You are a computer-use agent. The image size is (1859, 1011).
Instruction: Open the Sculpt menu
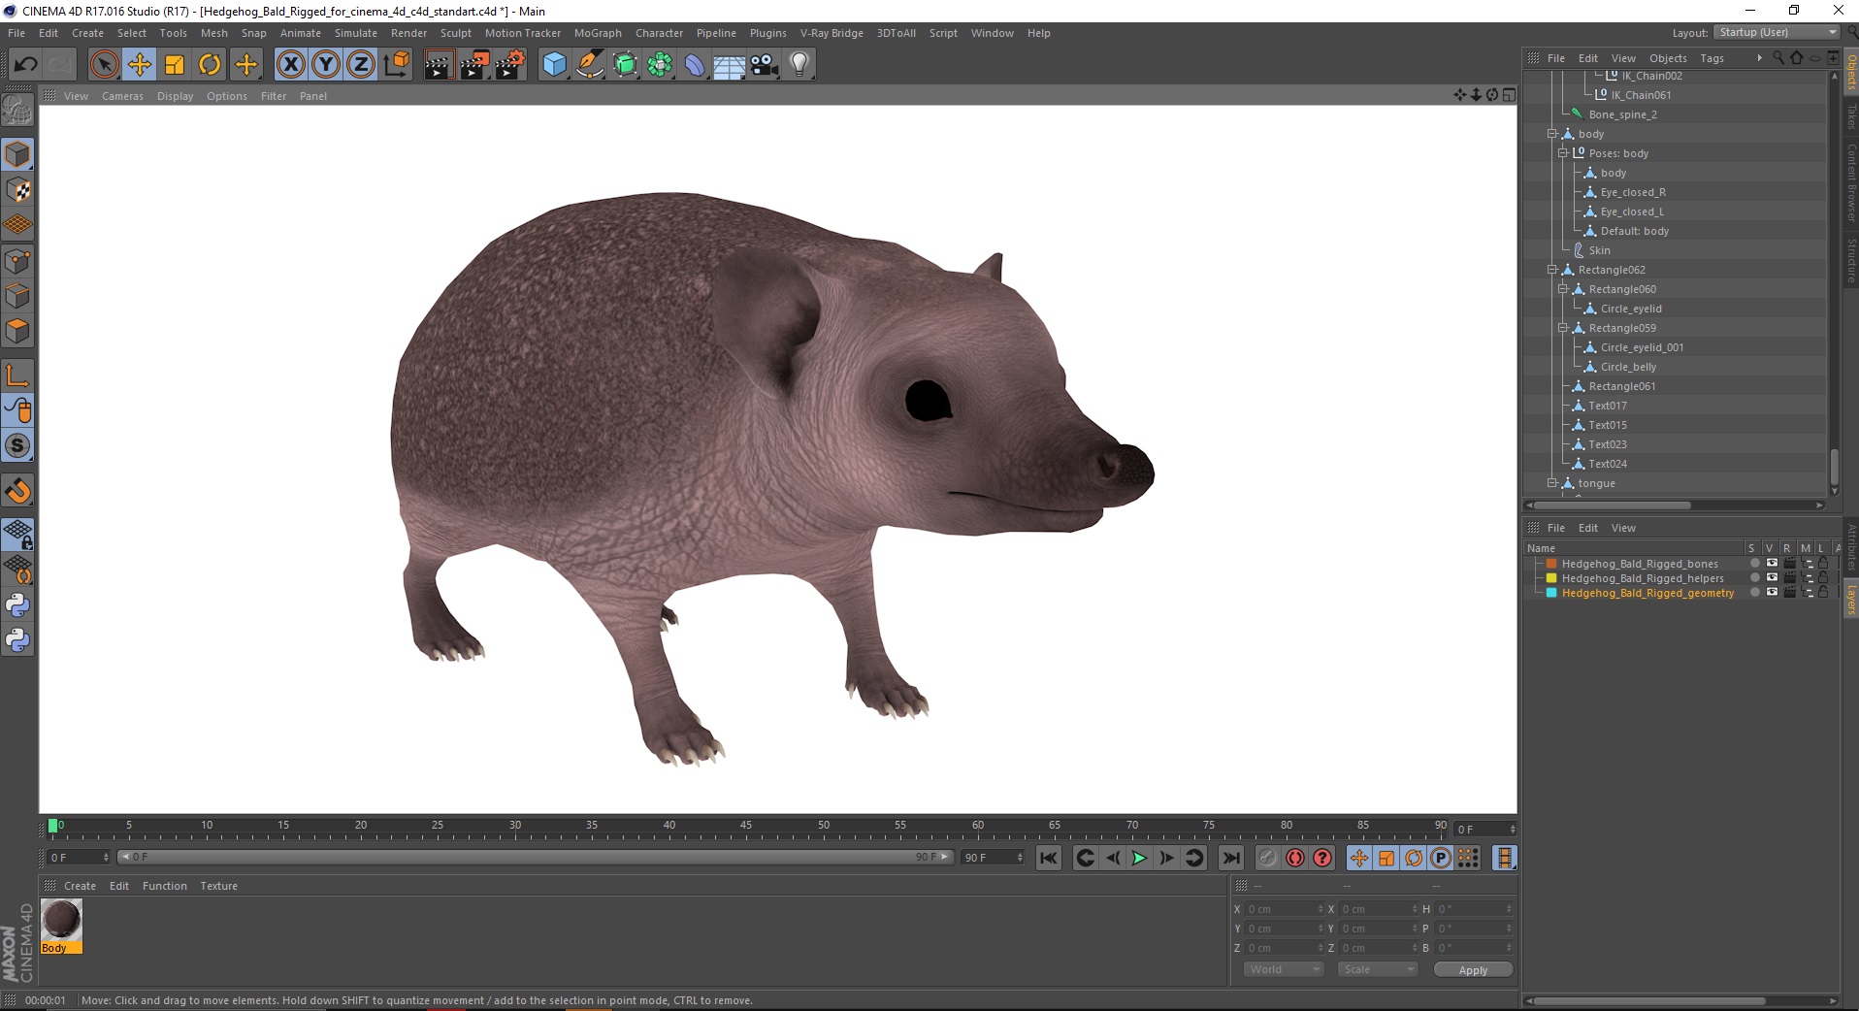click(x=455, y=33)
